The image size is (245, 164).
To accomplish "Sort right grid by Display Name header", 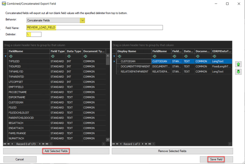I will tap(134, 51).
